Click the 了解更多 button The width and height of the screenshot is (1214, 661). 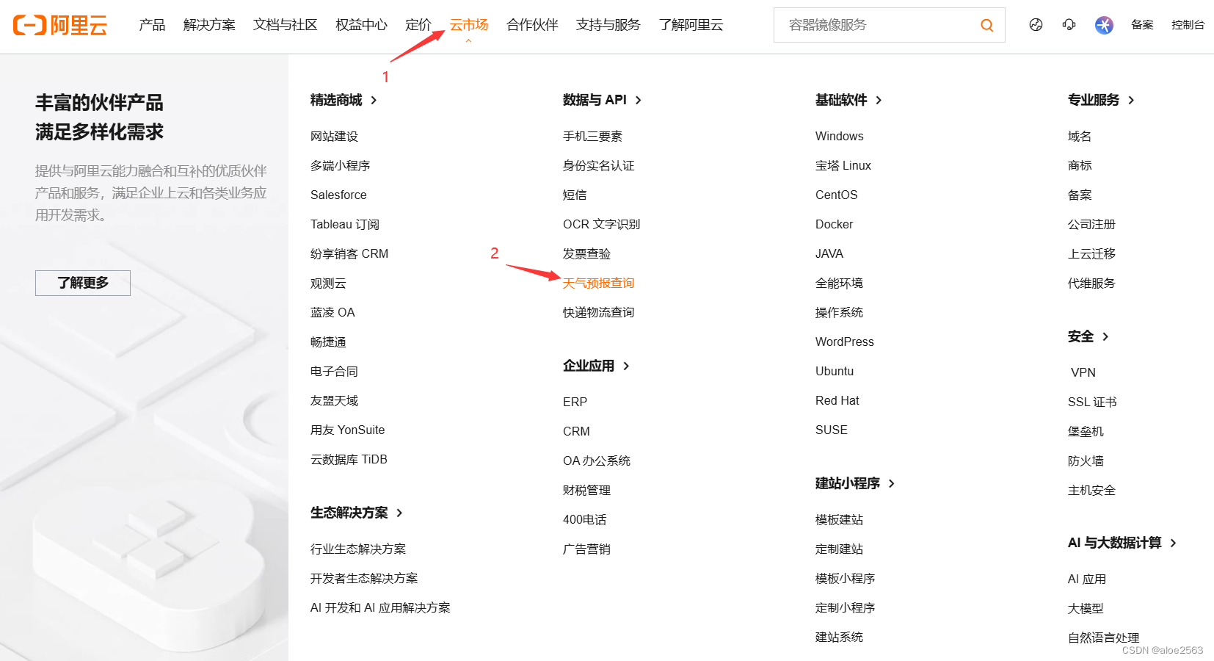pos(83,283)
